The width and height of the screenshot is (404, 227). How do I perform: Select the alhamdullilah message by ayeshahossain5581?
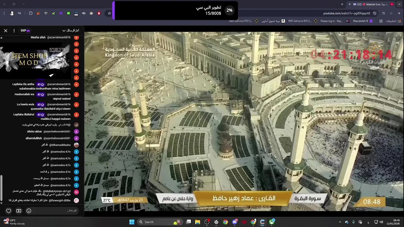pyautogui.click(x=48, y=138)
